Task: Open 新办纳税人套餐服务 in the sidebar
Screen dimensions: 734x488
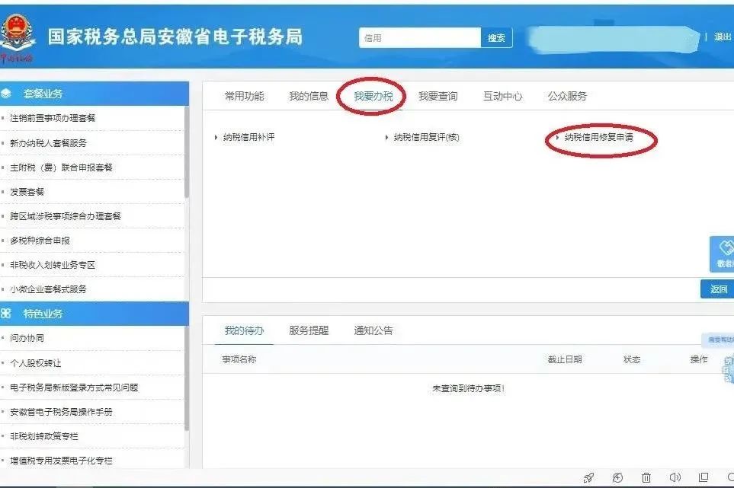Action: point(49,143)
